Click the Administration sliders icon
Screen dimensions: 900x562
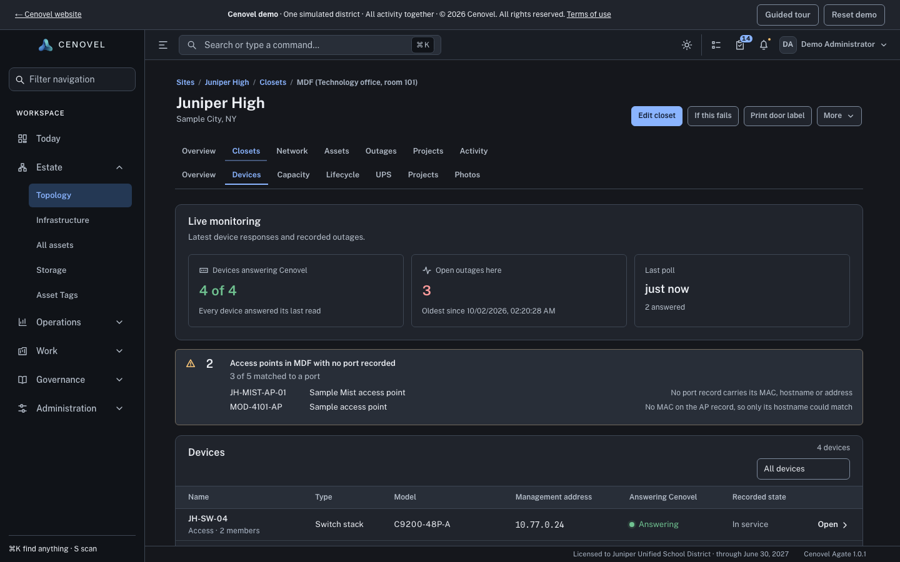(x=22, y=408)
